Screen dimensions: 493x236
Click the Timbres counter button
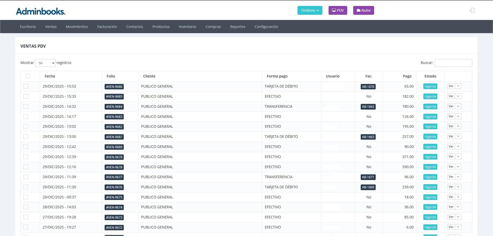[310, 10]
